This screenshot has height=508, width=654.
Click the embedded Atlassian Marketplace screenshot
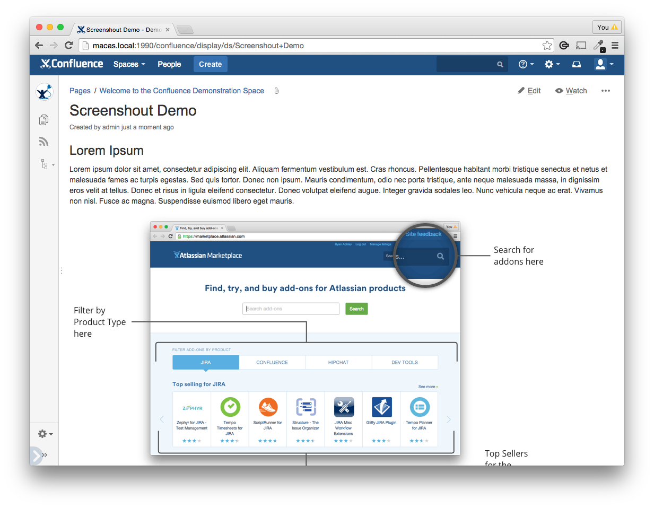[305, 338]
